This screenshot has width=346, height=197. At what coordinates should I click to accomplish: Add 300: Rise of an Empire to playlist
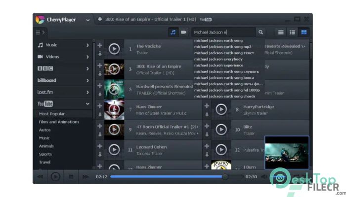coord(100,66)
